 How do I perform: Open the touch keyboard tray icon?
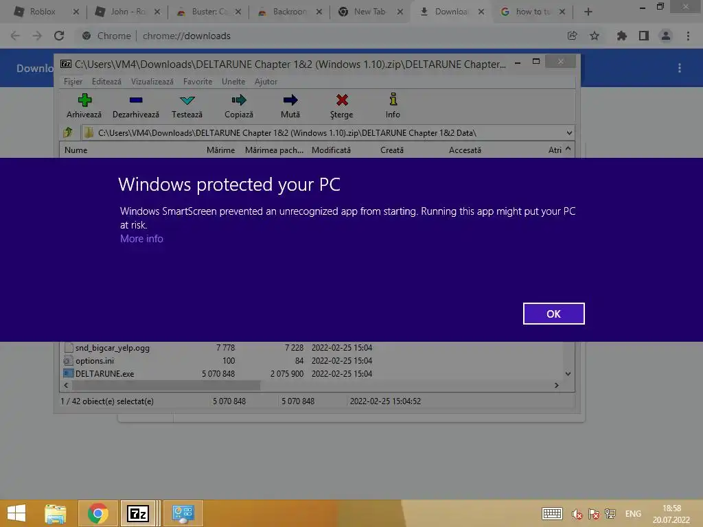click(552, 513)
